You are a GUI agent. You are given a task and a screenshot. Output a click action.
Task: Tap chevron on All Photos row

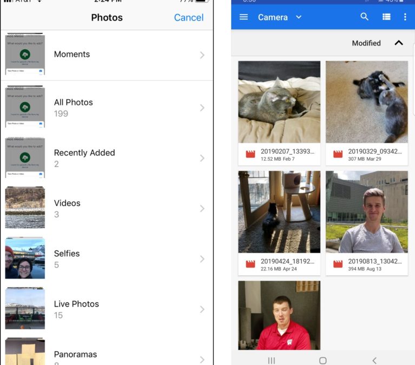(202, 108)
